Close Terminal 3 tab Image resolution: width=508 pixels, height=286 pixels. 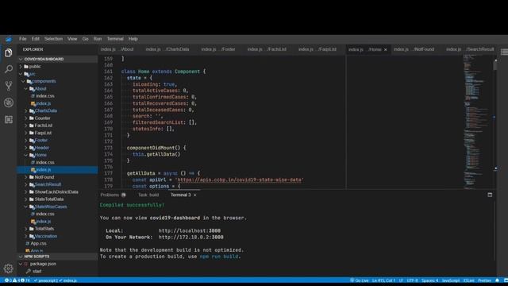[x=194, y=195]
